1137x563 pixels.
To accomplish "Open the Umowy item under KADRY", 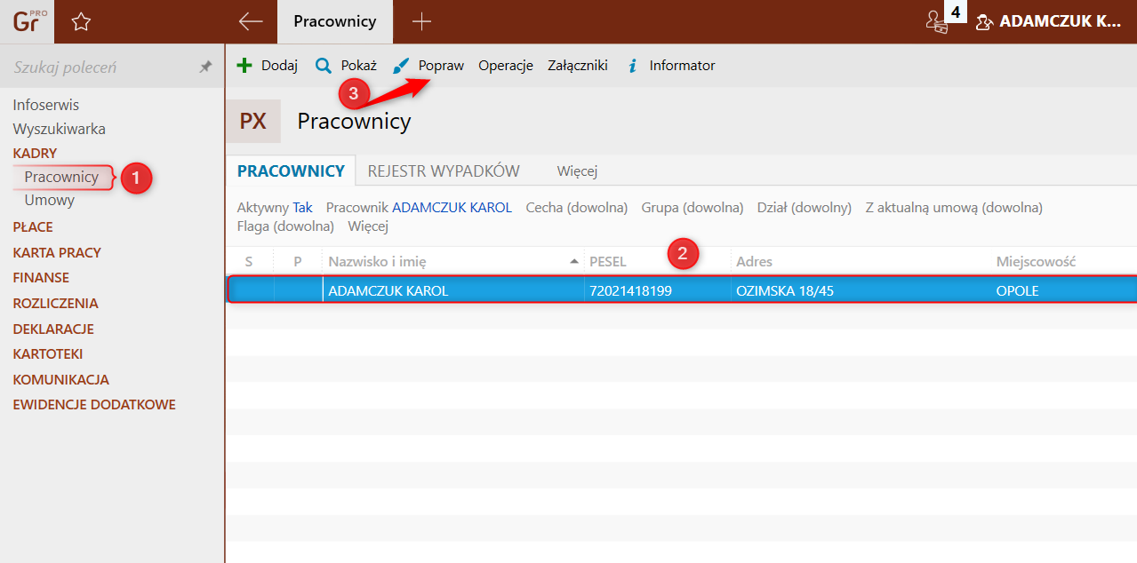I will pos(50,200).
